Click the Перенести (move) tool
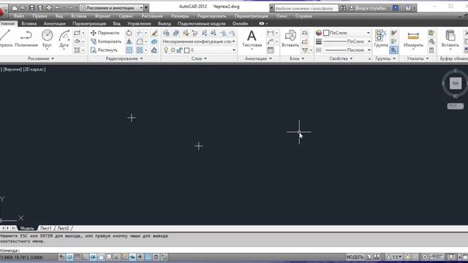 (105, 33)
